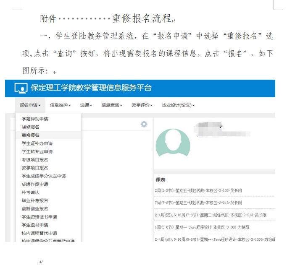
Task: Choose 学籍异动申请 menu entry
Action: click(x=35, y=119)
